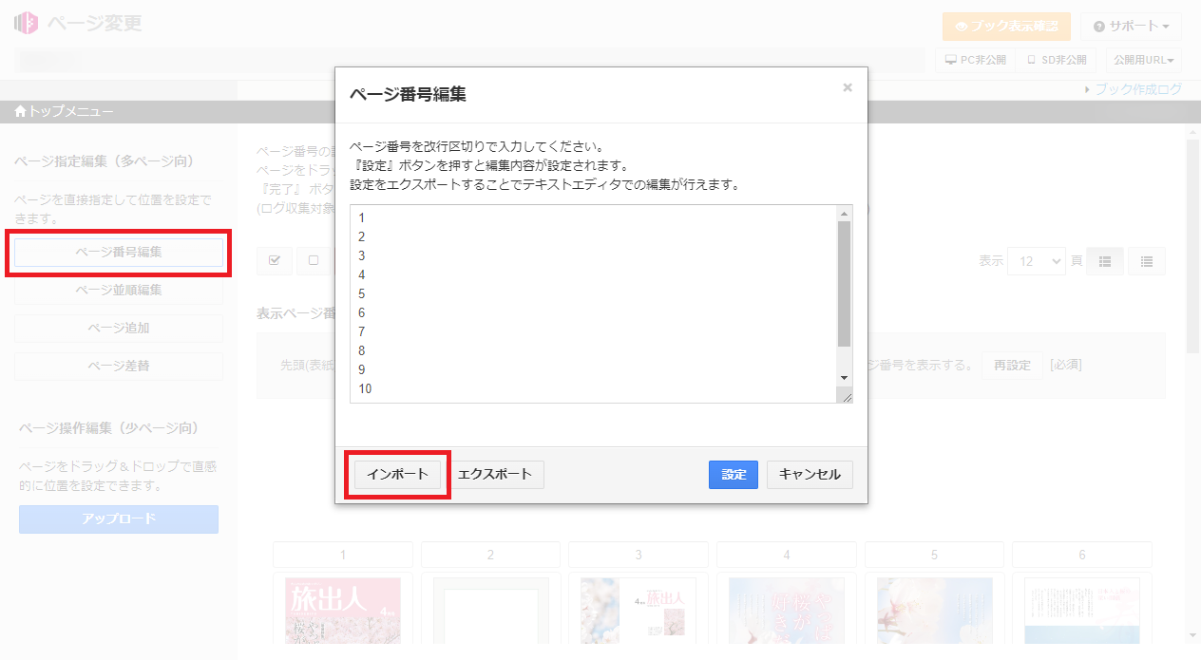Open the 表示 page count dropdown showing 12

coord(1036,261)
